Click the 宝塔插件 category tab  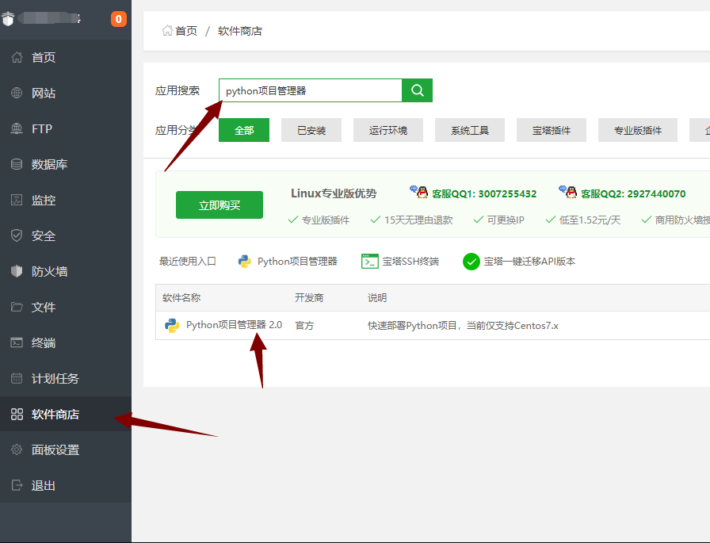pyautogui.click(x=551, y=131)
